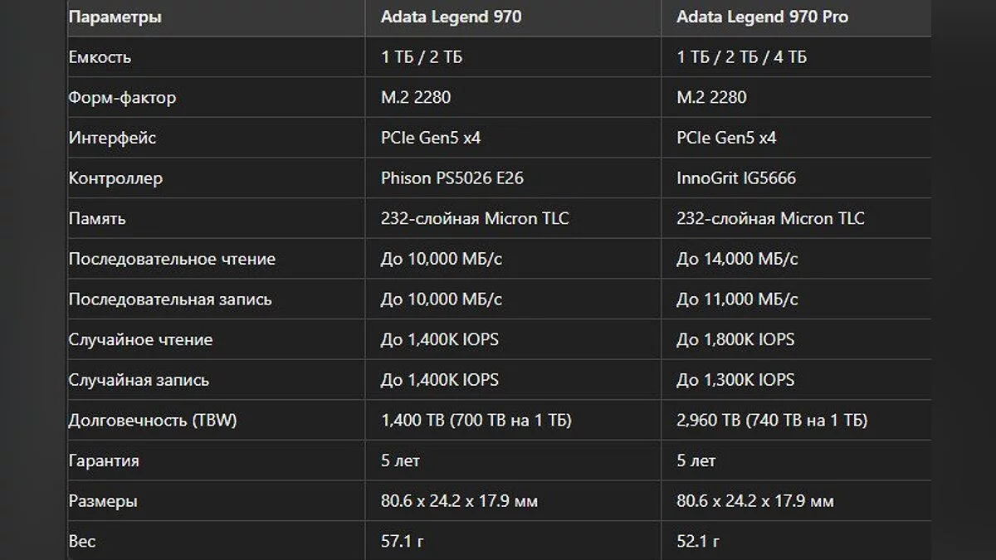This screenshot has height=560, width=996.
Task: Click the "До 11,000 МБ/с" write speed cell
Action: click(x=737, y=299)
